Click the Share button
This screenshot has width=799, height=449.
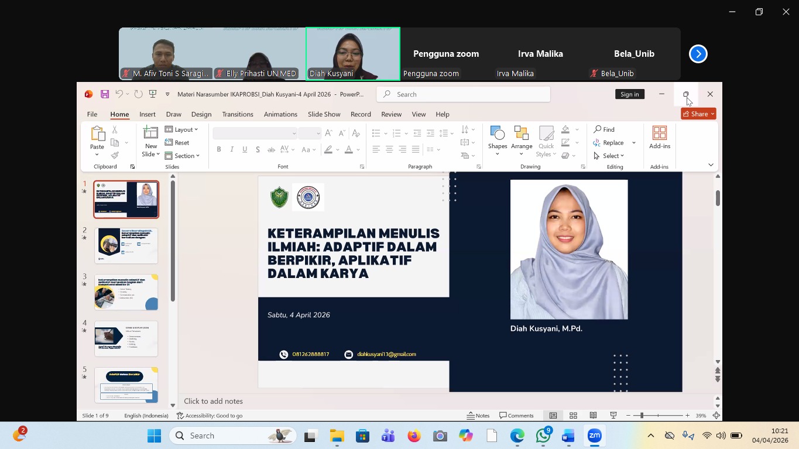[698, 114]
